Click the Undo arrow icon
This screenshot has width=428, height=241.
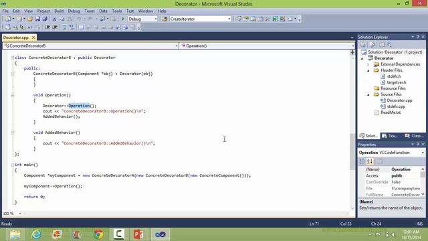79,19
